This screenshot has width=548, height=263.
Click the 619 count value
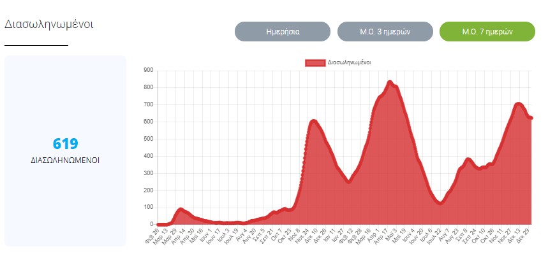(x=65, y=143)
